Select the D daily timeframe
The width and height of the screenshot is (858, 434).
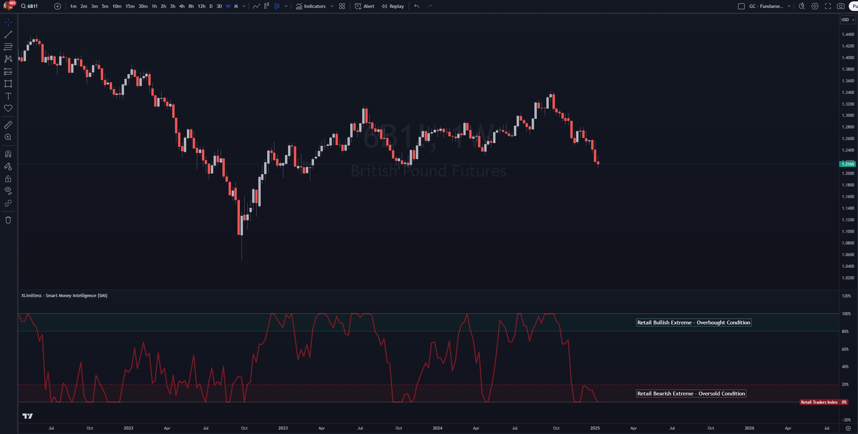tap(211, 6)
